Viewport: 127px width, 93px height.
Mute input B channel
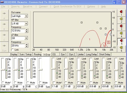click(15, 83)
